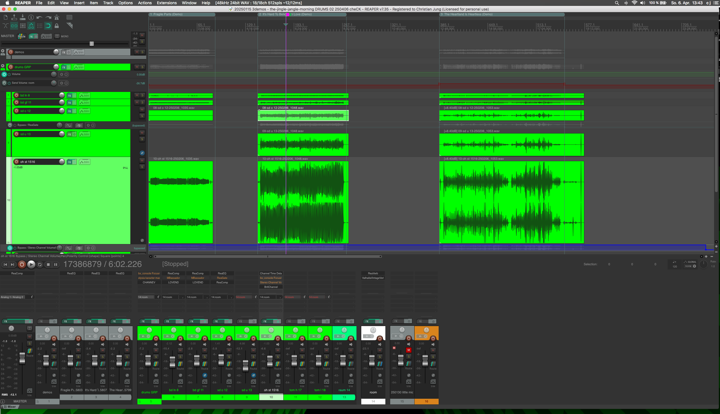Open the automation GLOBAL none dropdown
The image size is (720, 414).
tap(690, 266)
